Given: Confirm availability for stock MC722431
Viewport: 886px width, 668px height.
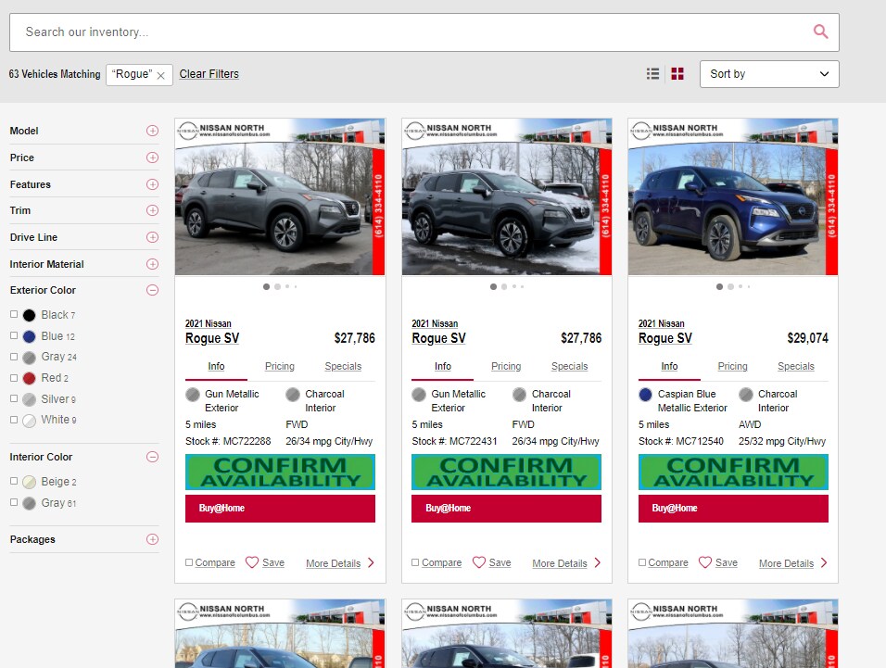Looking at the screenshot, I should click(506, 473).
